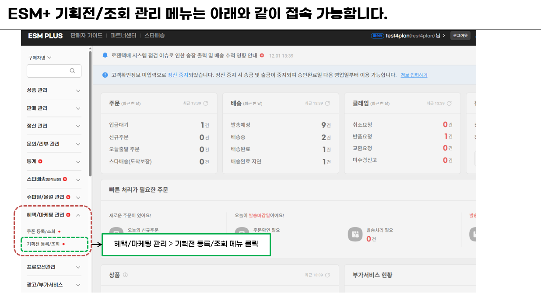The width and height of the screenshot is (541, 293).
Task: Open the 구매자명 search-type dropdown
Action: [x=40, y=58]
